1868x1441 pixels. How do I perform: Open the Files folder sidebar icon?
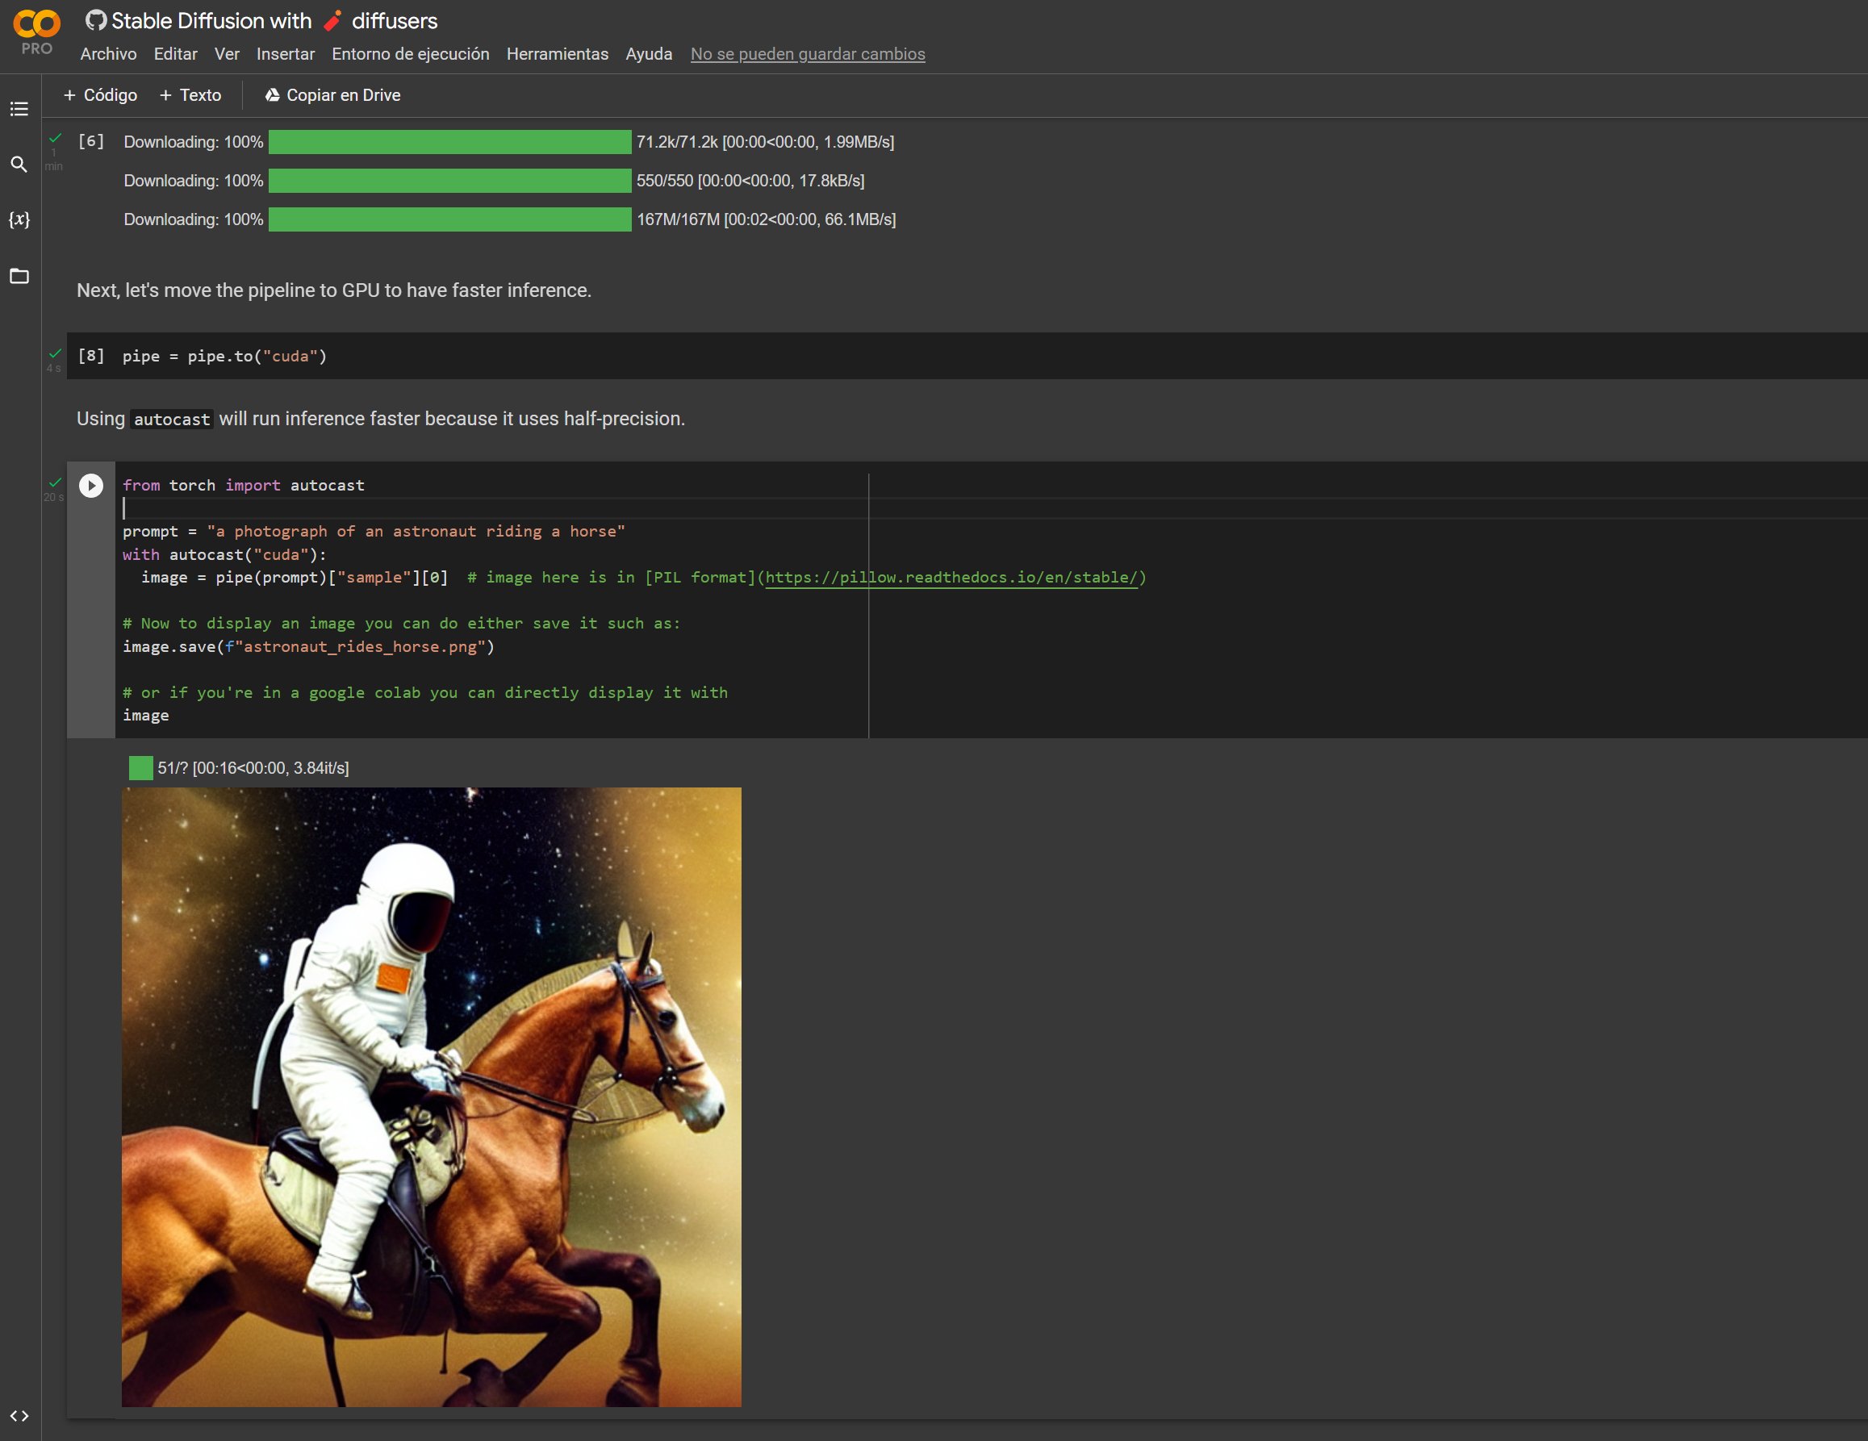pos(19,276)
